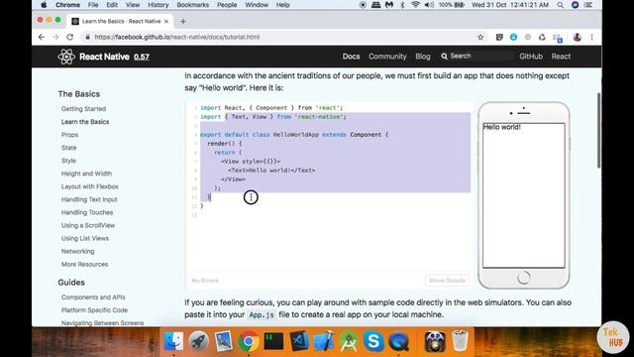This screenshot has height=357, width=634.
Task: Open Terminal icon in dock
Action: [x=273, y=341]
